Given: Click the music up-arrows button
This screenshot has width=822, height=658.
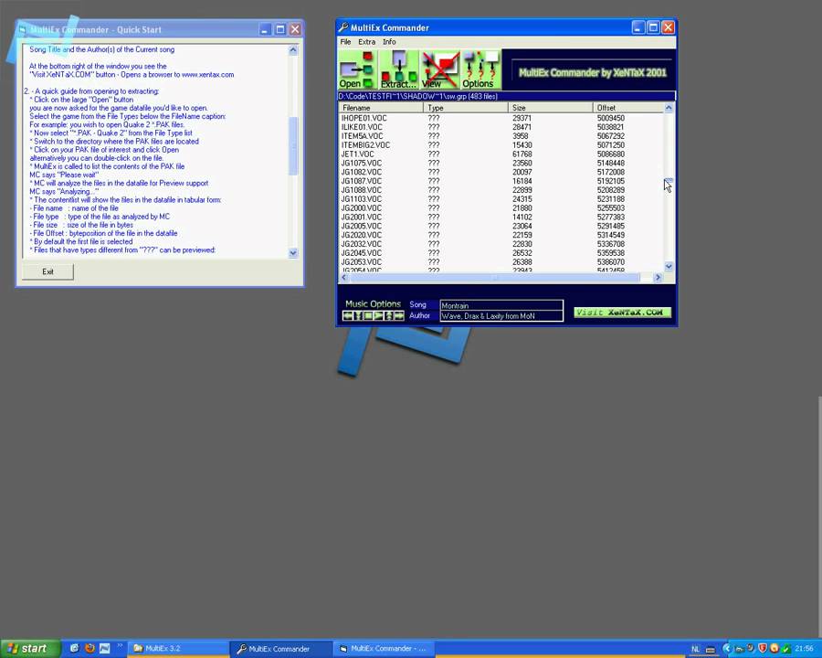Looking at the screenshot, I should [x=388, y=315].
